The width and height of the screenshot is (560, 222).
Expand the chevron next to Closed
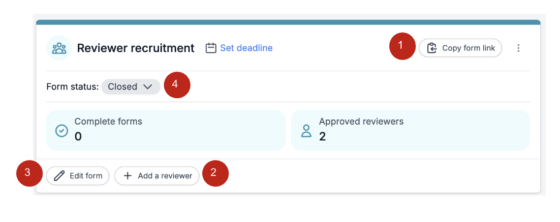tap(148, 86)
